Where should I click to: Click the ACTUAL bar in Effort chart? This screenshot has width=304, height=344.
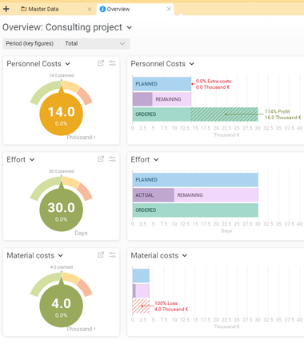(x=154, y=195)
